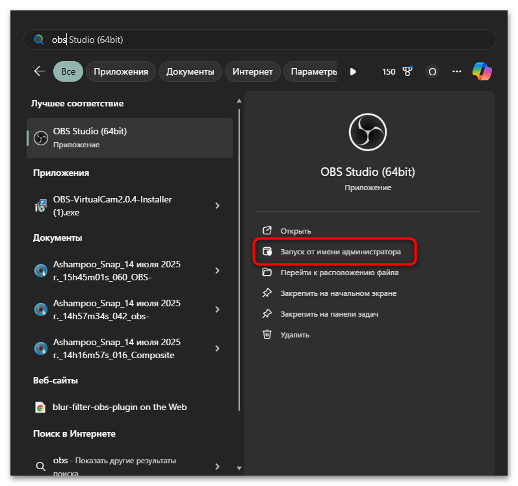Click the results list scrollbar up arrow
The width and height of the screenshot is (518, 486).
239,101
